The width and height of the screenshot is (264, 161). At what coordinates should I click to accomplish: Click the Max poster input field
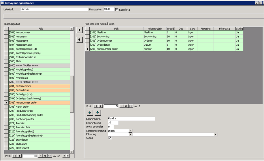109,9
